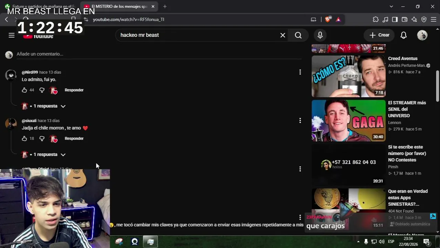
Task: Open the Apps SINIESTRAS video thumbnail
Action: pos(348,209)
